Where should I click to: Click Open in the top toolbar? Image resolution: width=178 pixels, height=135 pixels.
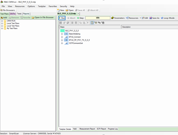point(70,10)
